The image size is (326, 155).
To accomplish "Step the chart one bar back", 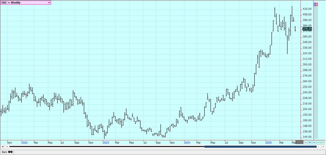I will (7, 147).
